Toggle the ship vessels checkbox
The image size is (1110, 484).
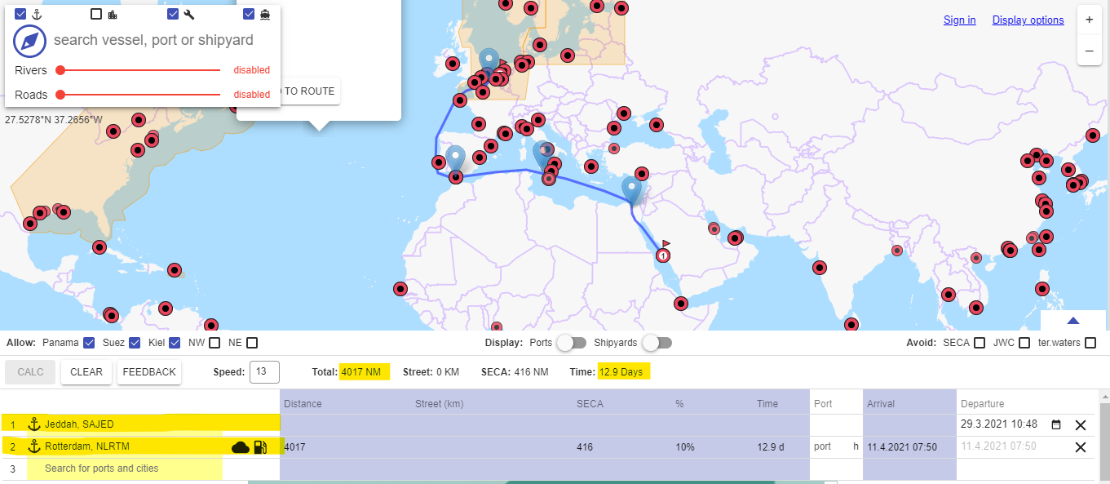(x=249, y=14)
